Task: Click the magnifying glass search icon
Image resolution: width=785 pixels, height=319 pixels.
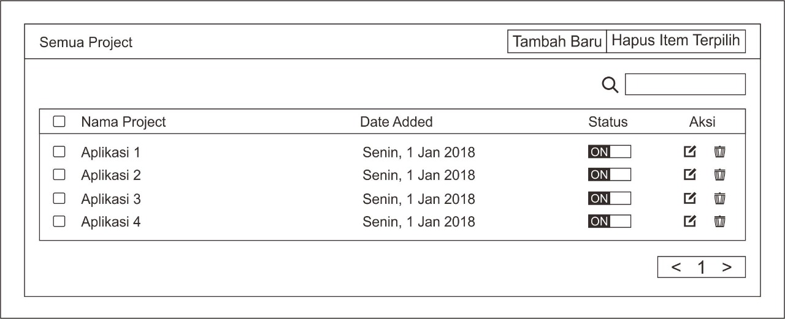Action: 610,85
